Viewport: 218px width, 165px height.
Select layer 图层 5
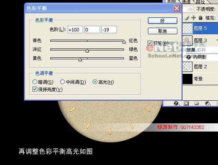[x=200, y=28]
